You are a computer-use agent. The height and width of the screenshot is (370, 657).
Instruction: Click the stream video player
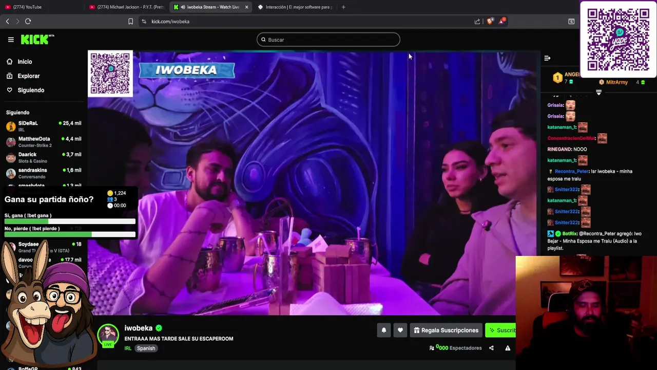[x=313, y=183]
